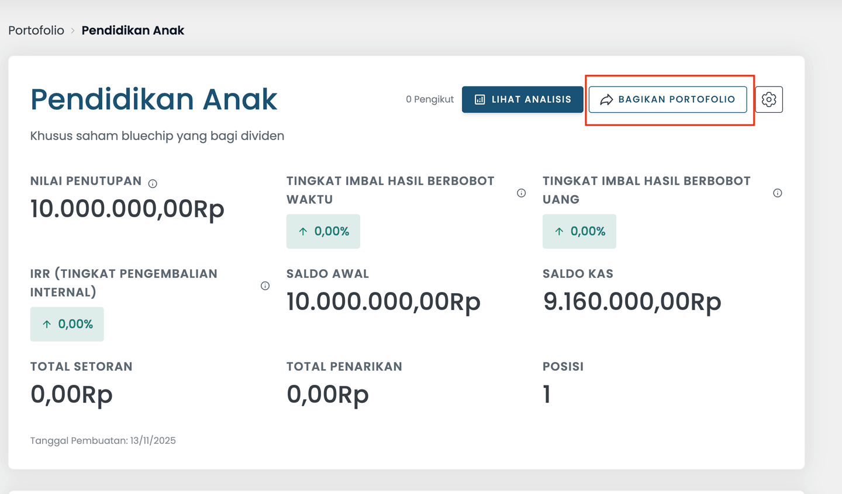Click the Saldo Kas amount 9.160.000,00Rp
Viewport: 842px width, 494px height.
(632, 301)
